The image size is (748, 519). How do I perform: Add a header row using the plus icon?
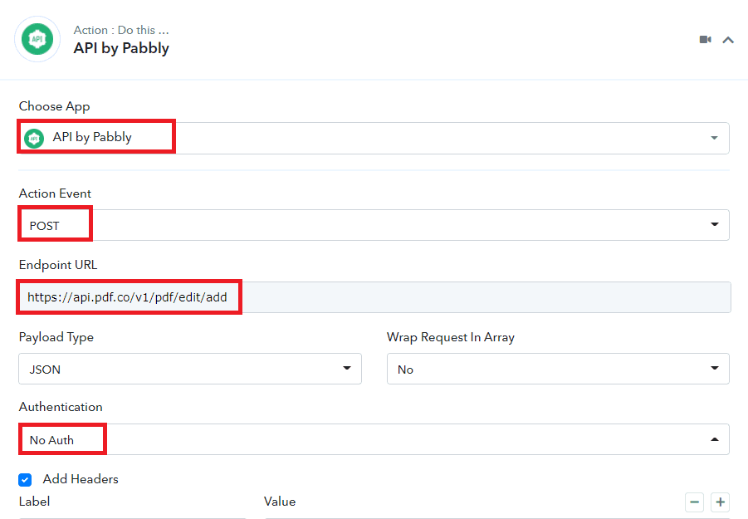[x=720, y=502]
